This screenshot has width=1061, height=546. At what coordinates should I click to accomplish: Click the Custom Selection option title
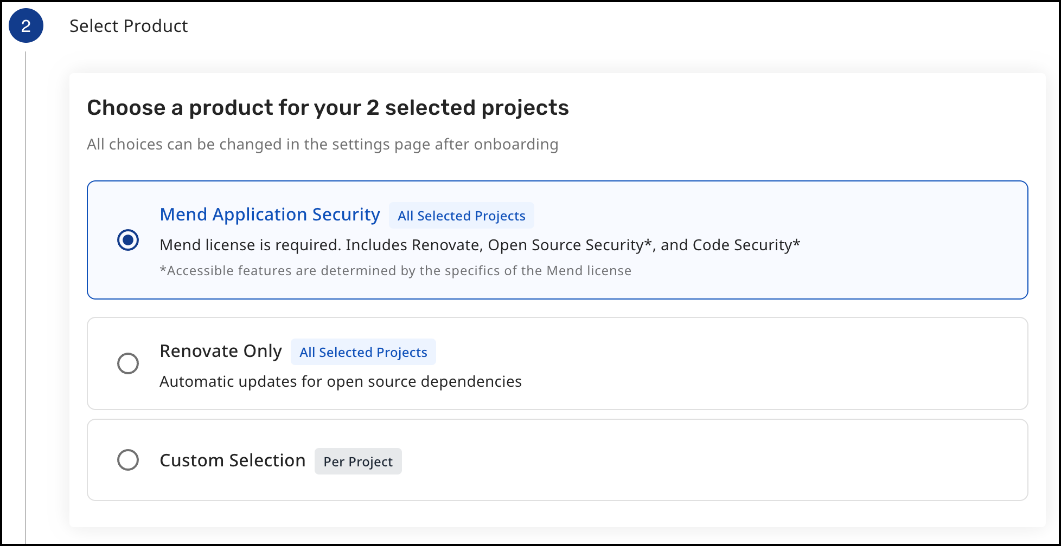pos(233,460)
